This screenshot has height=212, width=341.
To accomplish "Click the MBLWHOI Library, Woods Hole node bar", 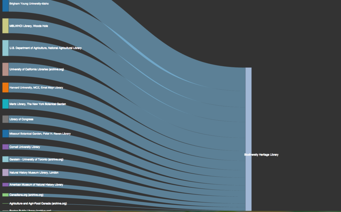I will coord(5,26).
